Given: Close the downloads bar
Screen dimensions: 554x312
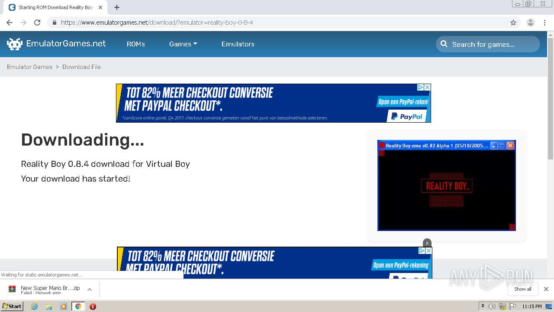Looking at the screenshot, I should coord(546,289).
